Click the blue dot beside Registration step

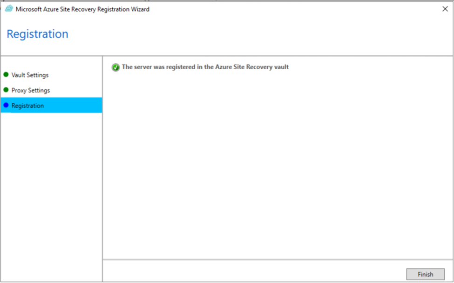click(6, 105)
